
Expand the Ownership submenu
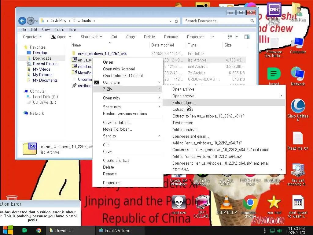(x=127, y=82)
